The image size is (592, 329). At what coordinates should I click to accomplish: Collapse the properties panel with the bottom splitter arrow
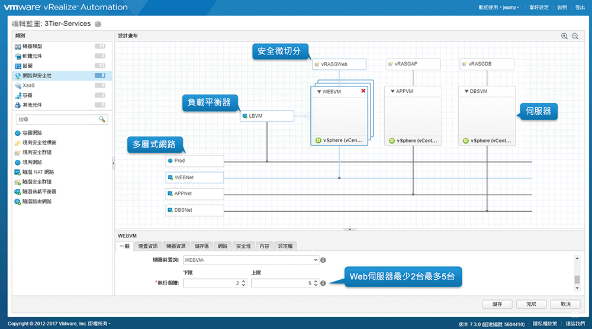(350, 229)
